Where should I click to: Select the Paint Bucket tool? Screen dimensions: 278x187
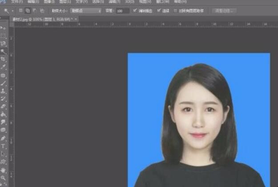pyautogui.click(x=3, y=114)
